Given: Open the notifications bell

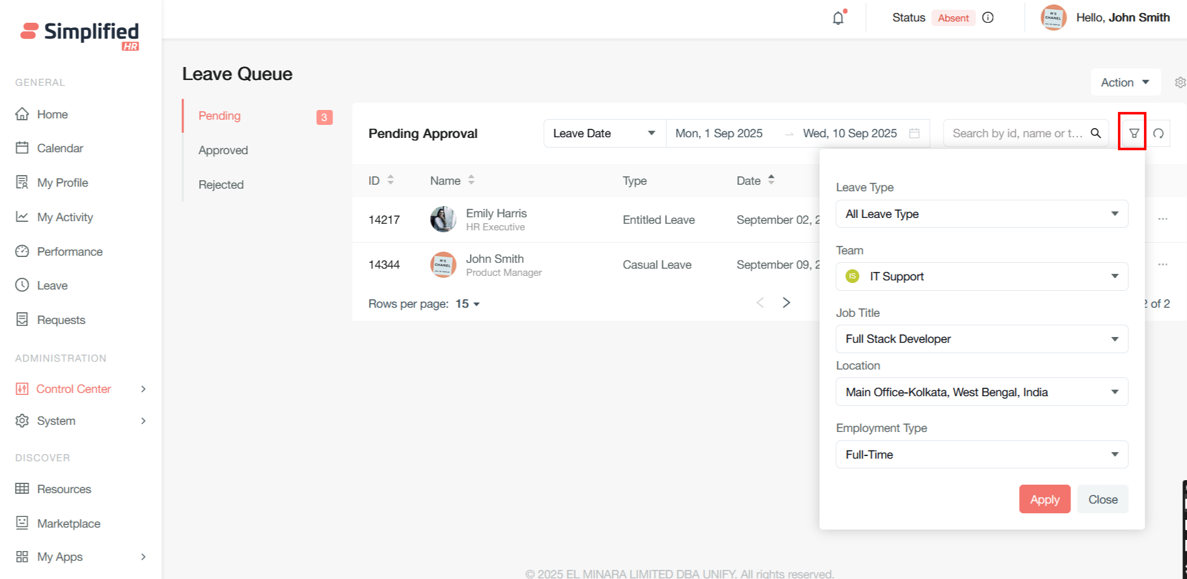Looking at the screenshot, I should click(838, 18).
